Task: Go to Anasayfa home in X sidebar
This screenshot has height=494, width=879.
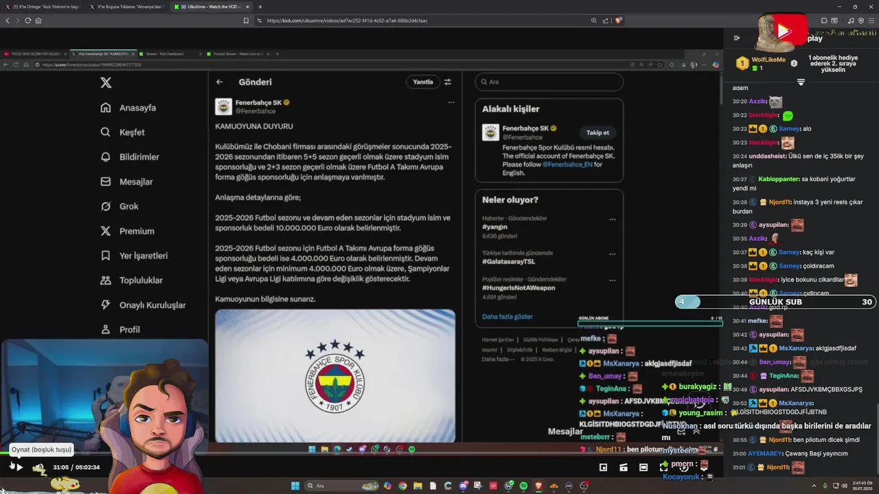Action: (x=128, y=108)
